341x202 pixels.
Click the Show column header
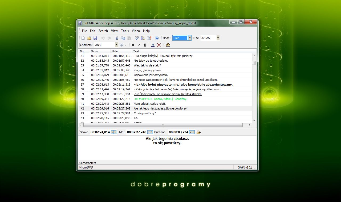(x=100, y=51)
